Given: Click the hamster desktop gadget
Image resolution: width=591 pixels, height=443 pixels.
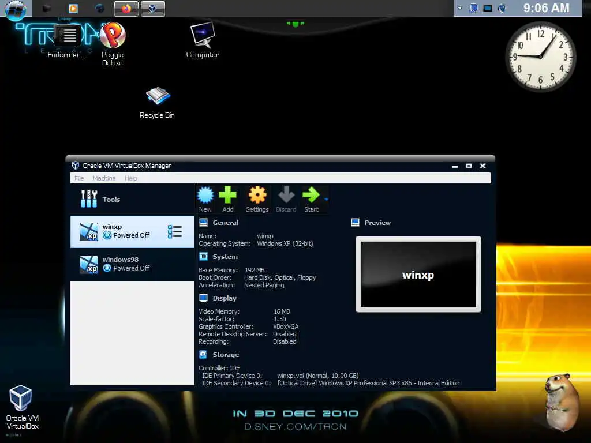Looking at the screenshot, I should [563, 401].
